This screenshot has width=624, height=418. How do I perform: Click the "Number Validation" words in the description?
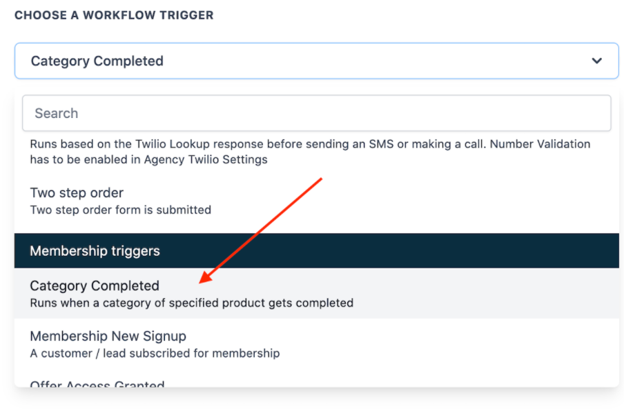550,144
